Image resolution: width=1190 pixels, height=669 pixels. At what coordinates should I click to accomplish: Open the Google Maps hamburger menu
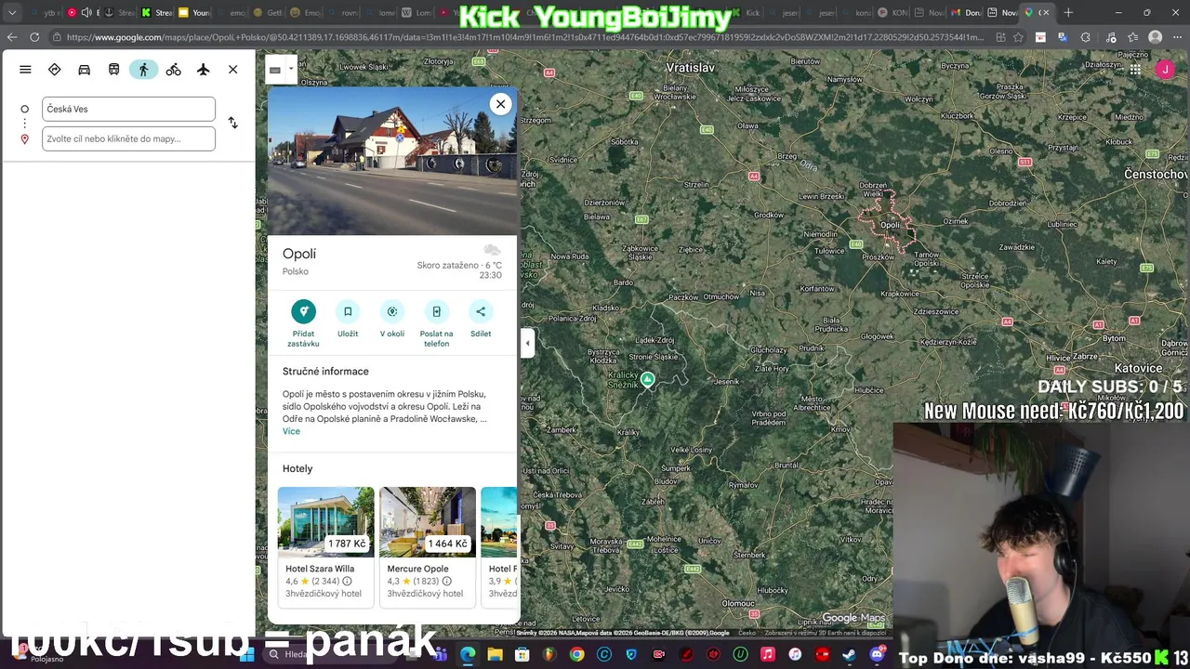pyautogui.click(x=25, y=70)
